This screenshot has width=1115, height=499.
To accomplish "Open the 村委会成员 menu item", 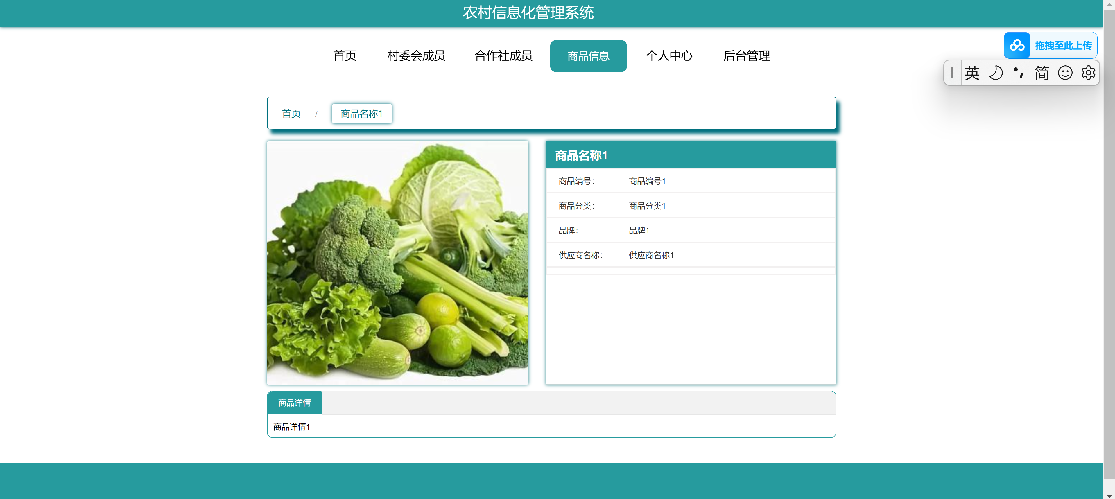I will [x=416, y=56].
